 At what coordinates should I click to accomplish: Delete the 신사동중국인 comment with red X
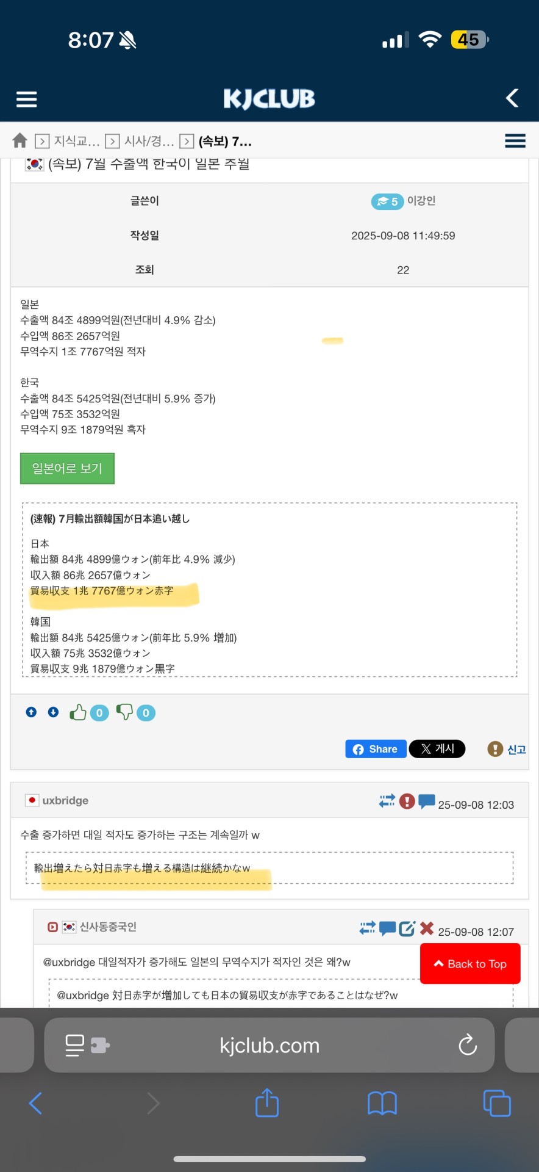click(x=427, y=928)
